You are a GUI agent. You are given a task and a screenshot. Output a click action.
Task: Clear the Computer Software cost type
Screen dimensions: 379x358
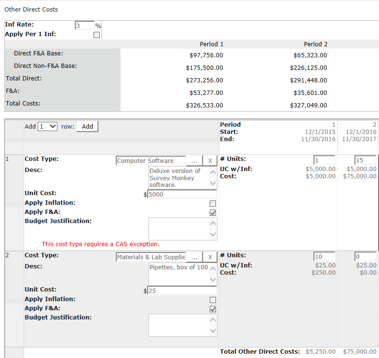coord(210,161)
